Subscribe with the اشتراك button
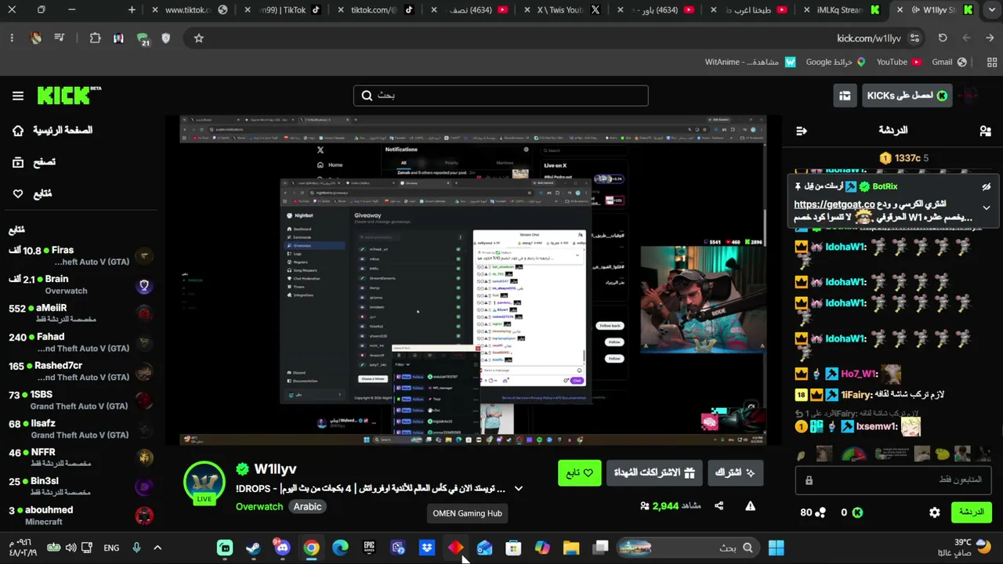 (x=735, y=473)
